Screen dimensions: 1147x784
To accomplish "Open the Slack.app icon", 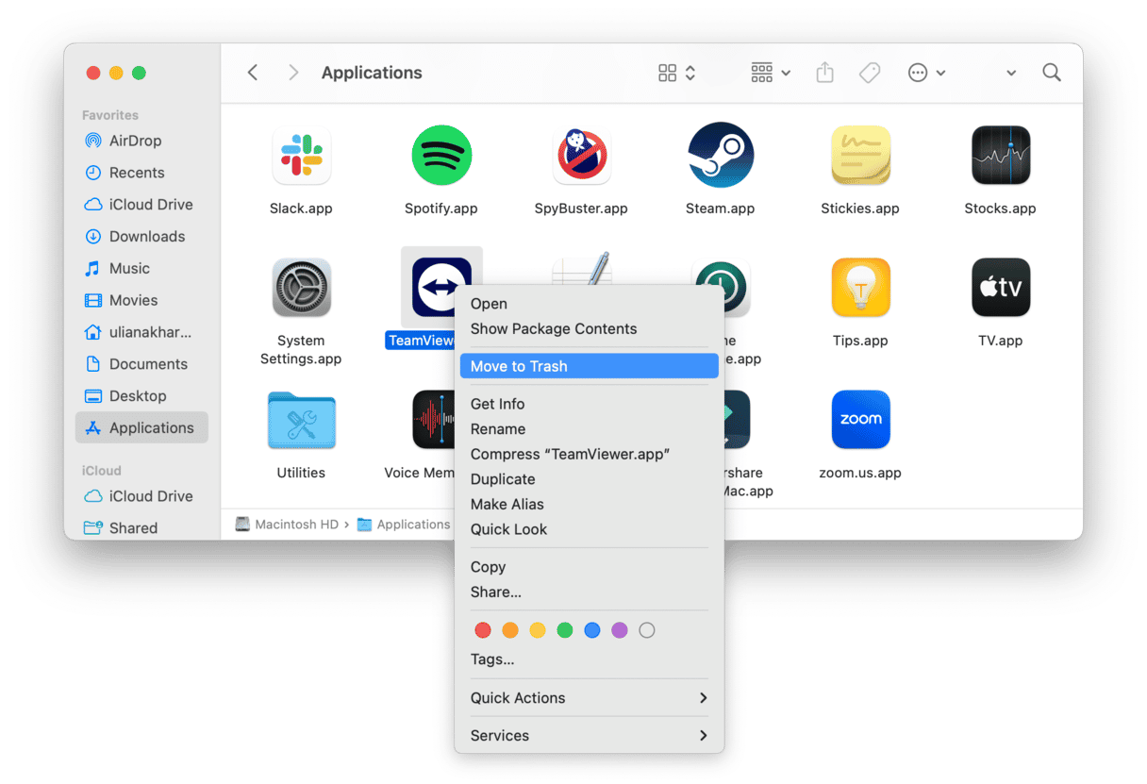I will pyautogui.click(x=301, y=155).
